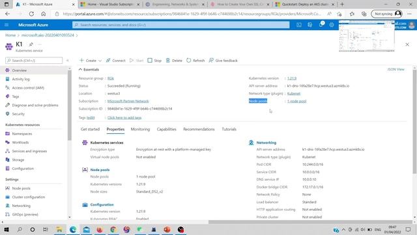Viewport: 417px width, 235px height.
Task: Open the portal settings gear icon
Action: tap(332, 25)
